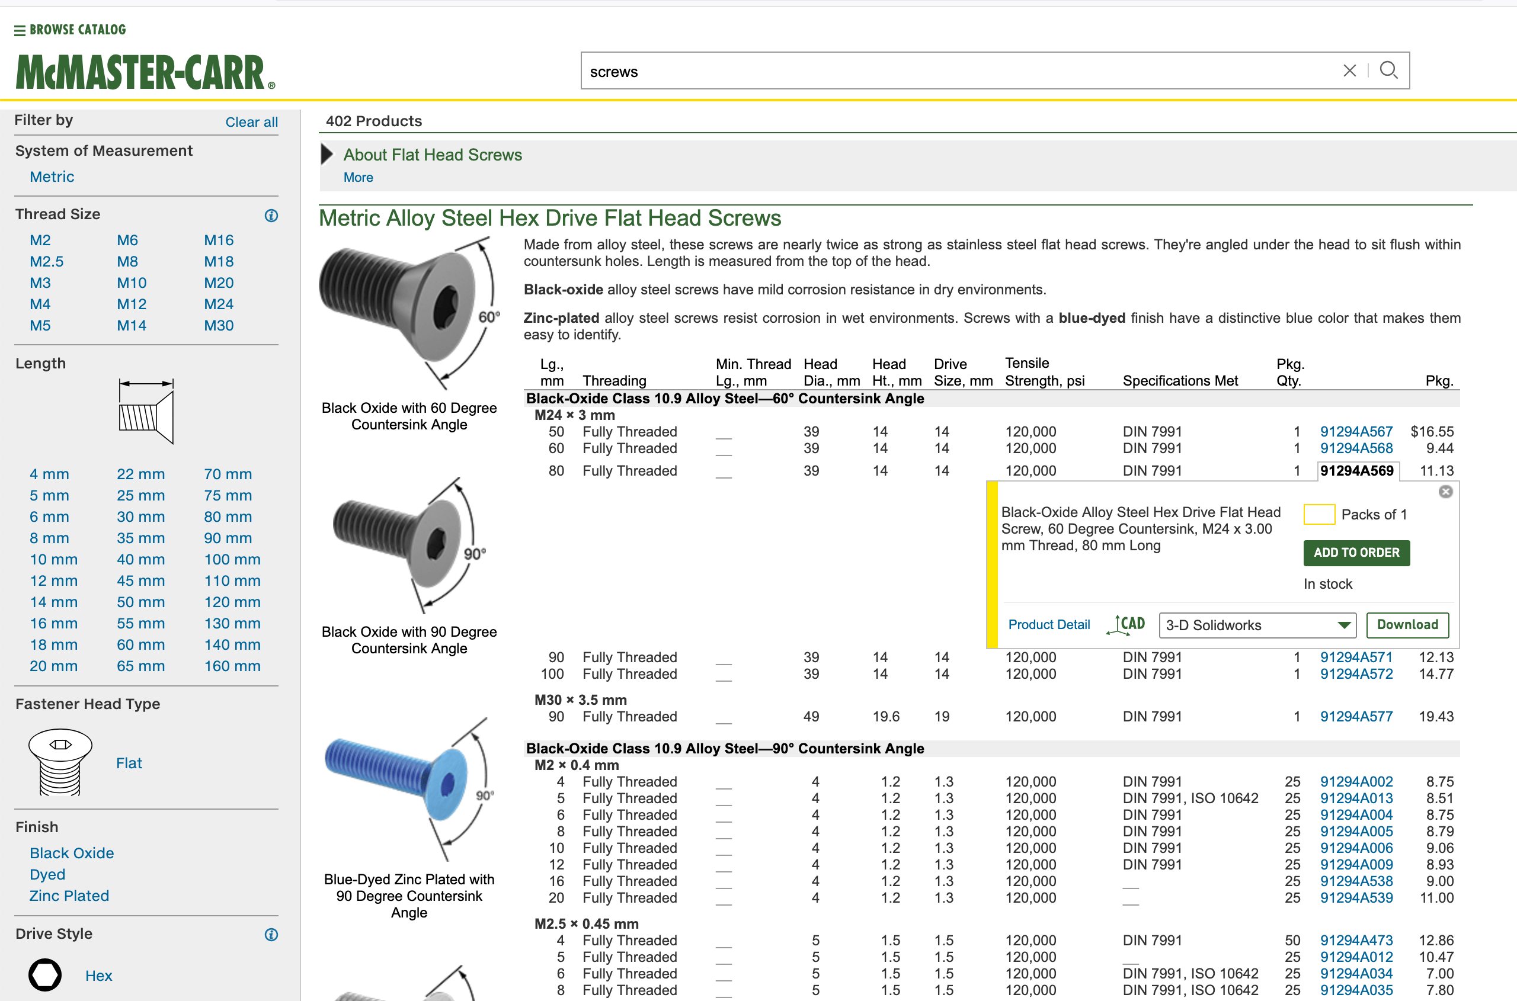The width and height of the screenshot is (1517, 1001).
Task: Select the Flat head type text link
Action: click(x=129, y=763)
